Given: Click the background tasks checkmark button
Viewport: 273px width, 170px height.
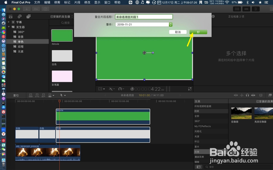Looking at the screenshot, I should (45, 9).
